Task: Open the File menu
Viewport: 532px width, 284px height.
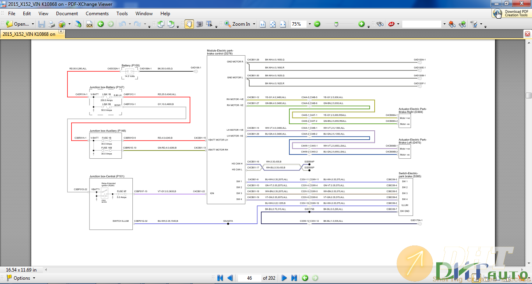Action: [x=12, y=13]
